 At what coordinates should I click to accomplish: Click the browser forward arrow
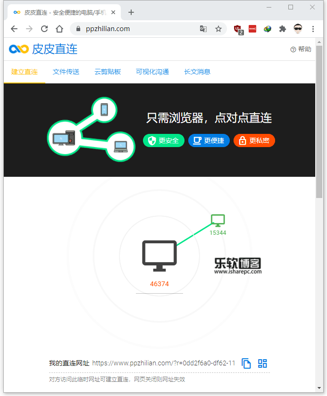pyautogui.click(x=29, y=29)
